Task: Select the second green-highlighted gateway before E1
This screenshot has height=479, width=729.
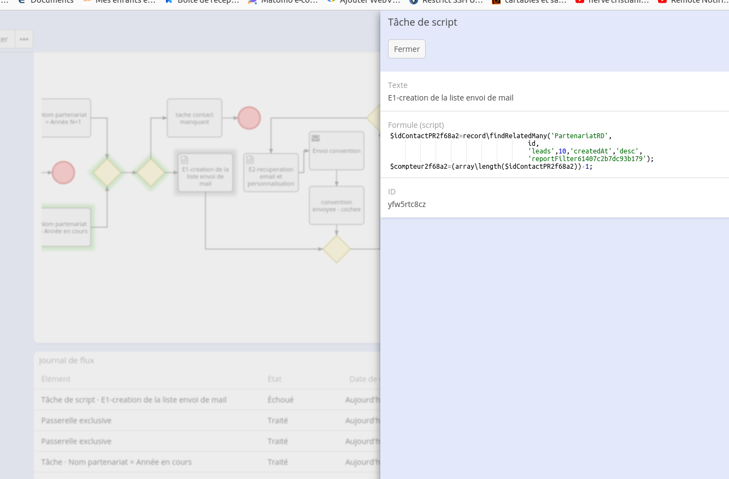Action: pos(150,173)
